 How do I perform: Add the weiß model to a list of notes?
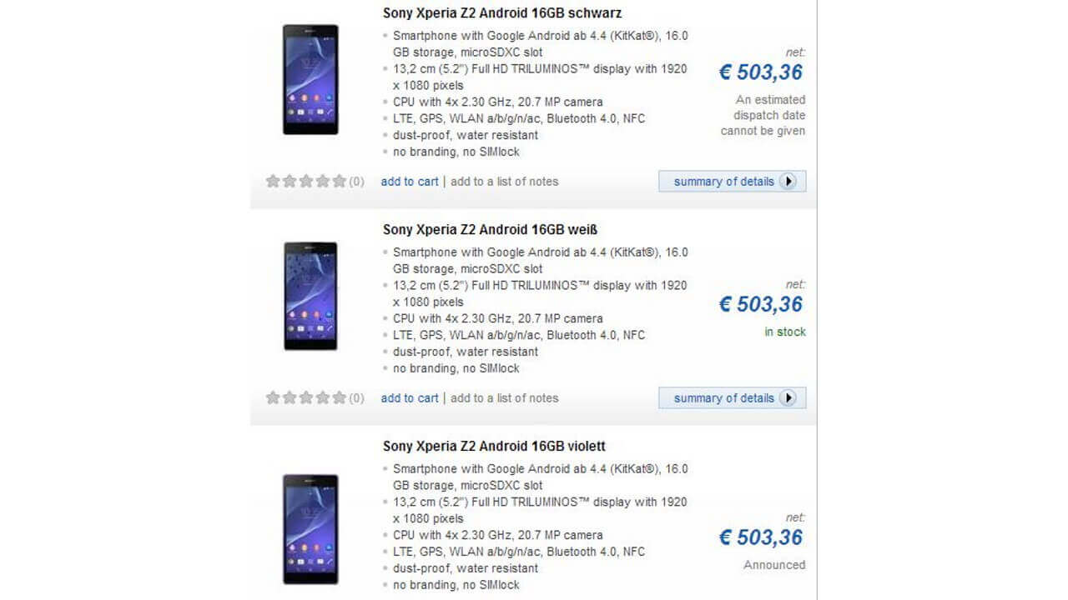coord(504,397)
